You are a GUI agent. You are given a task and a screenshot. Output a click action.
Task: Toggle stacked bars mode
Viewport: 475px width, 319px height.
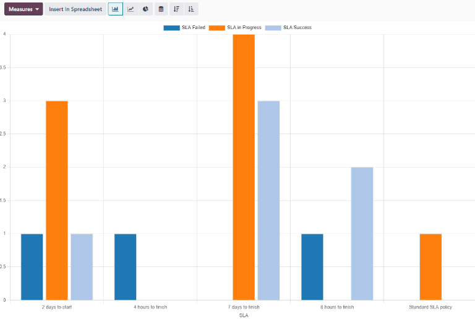coord(161,9)
